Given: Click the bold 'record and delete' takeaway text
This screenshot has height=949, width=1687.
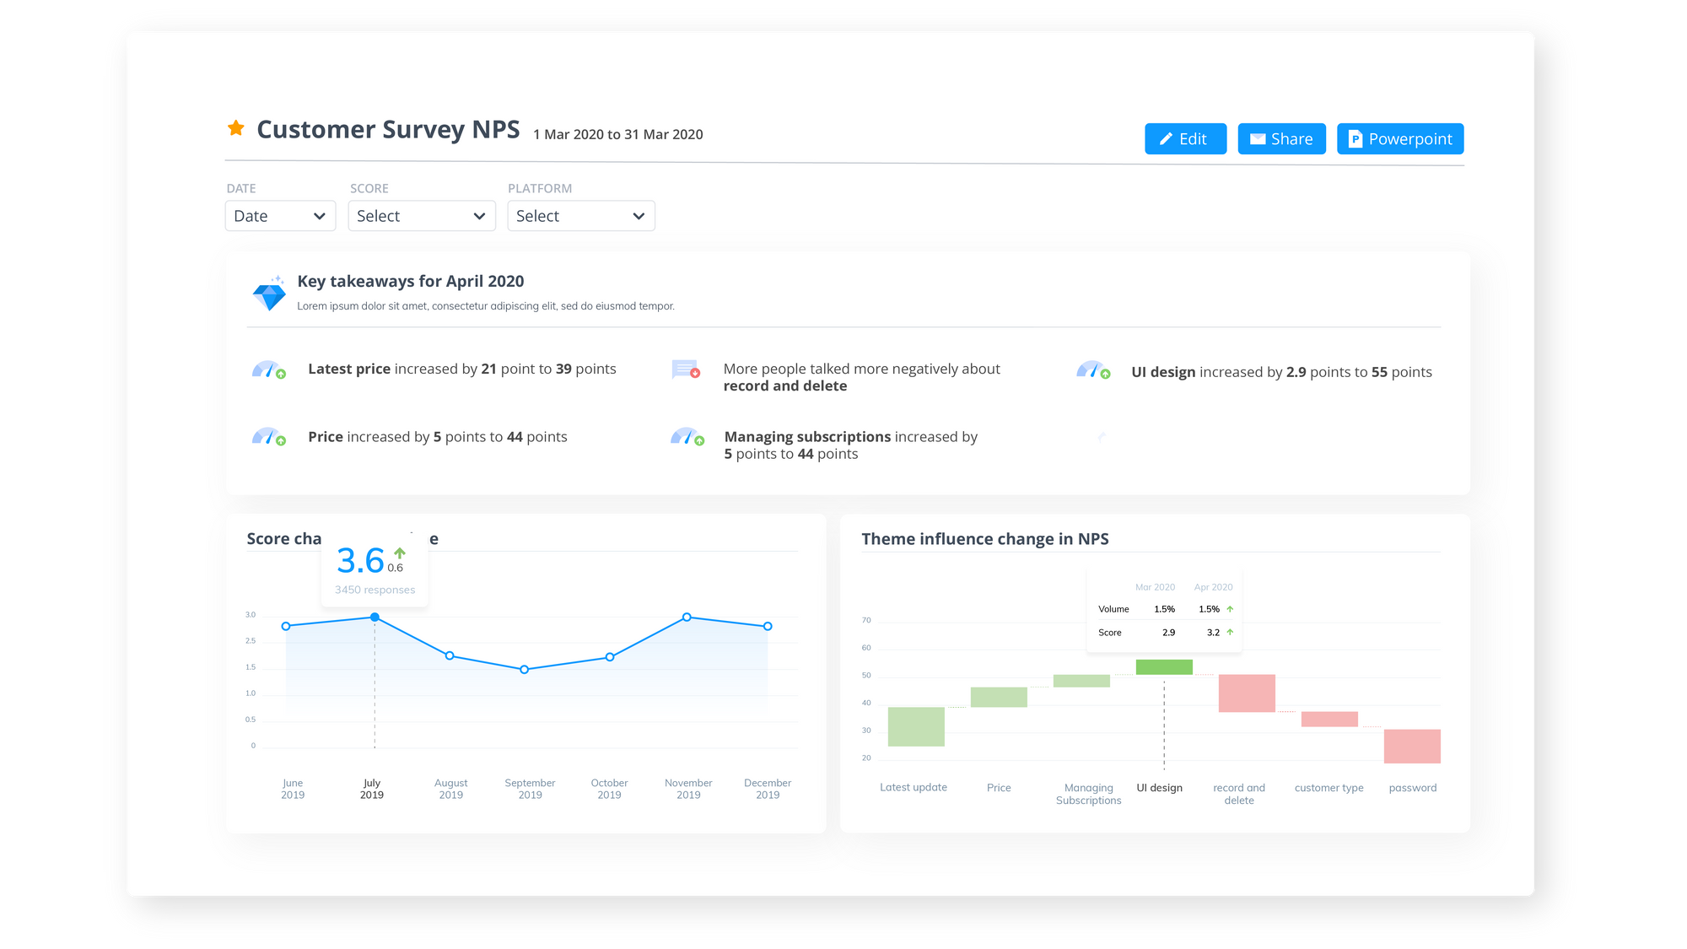Looking at the screenshot, I should pyautogui.click(x=785, y=386).
